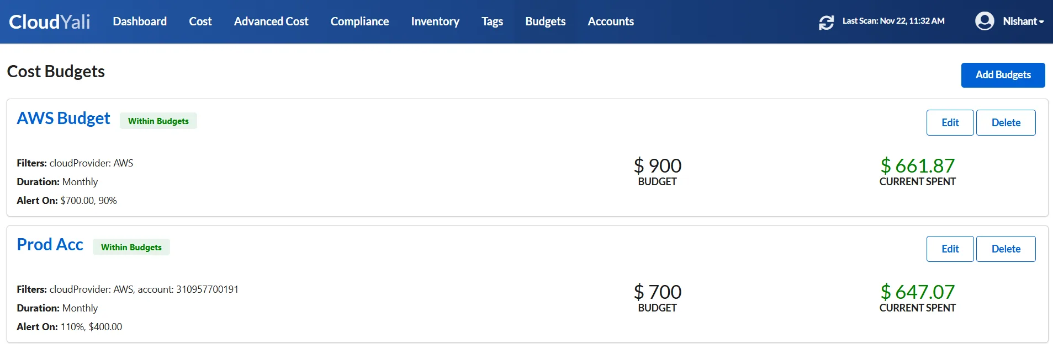Image resolution: width=1053 pixels, height=344 pixels.
Task: Open the AWS Budget title link
Action: point(64,119)
